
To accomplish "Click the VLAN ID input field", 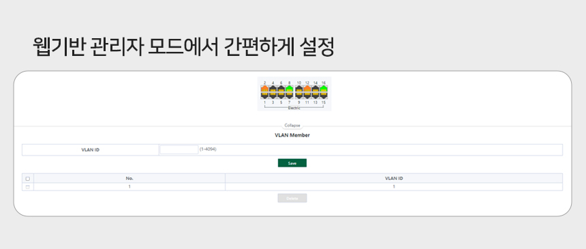I will point(179,150).
